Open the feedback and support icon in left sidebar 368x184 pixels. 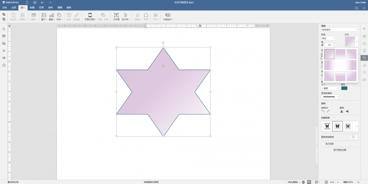4,58
